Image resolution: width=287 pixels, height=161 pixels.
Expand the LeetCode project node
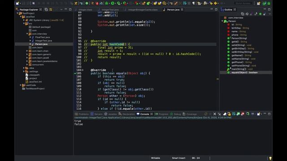pos(21,85)
